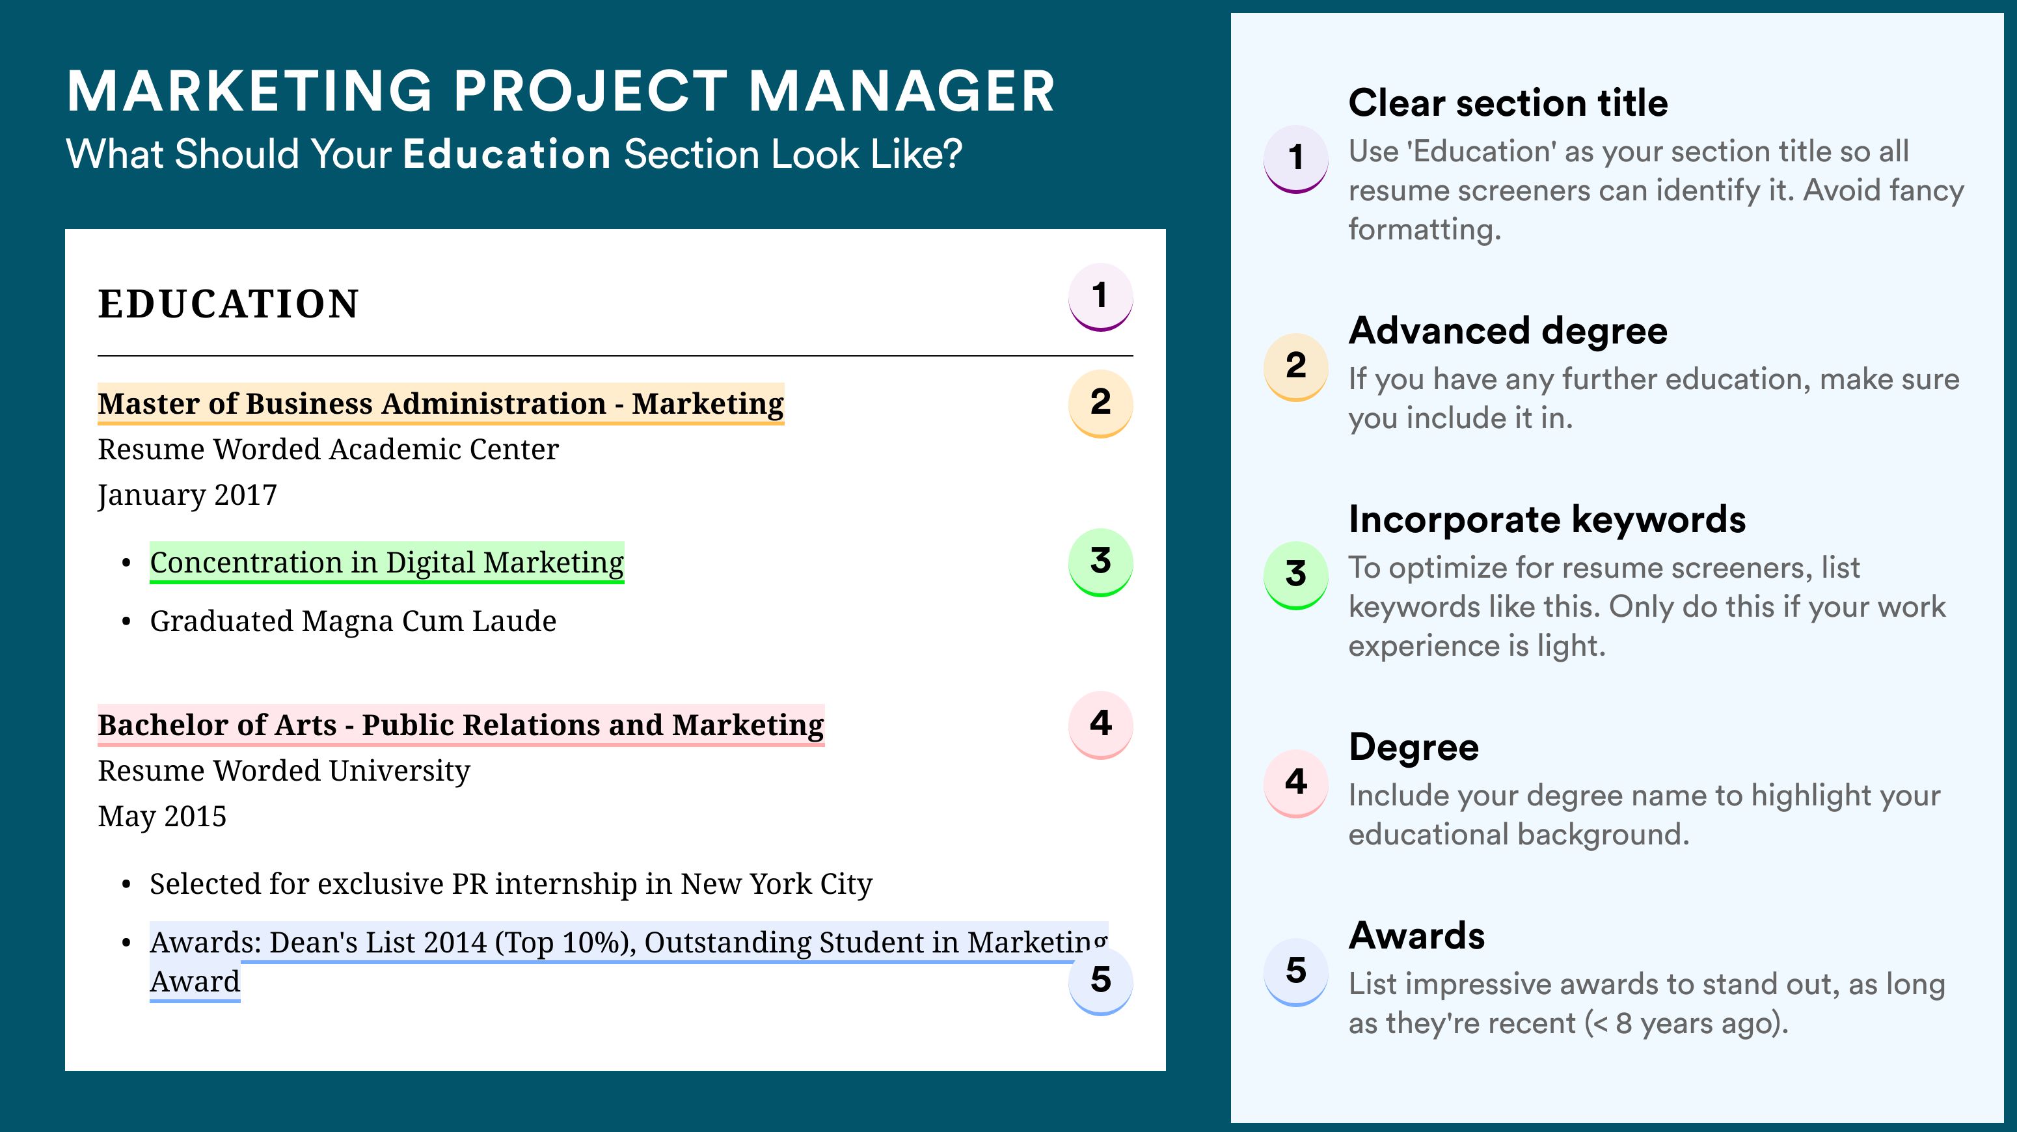Image resolution: width=2017 pixels, height=1132 pixels.
Task: Click the EDUCATION section heading
Action: 228,304
